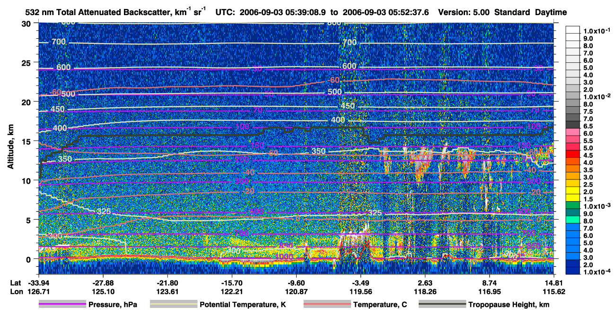Select the dark blue 1.0x10-4 colorbar cell

pyautogui.click(x=573, y=271)
